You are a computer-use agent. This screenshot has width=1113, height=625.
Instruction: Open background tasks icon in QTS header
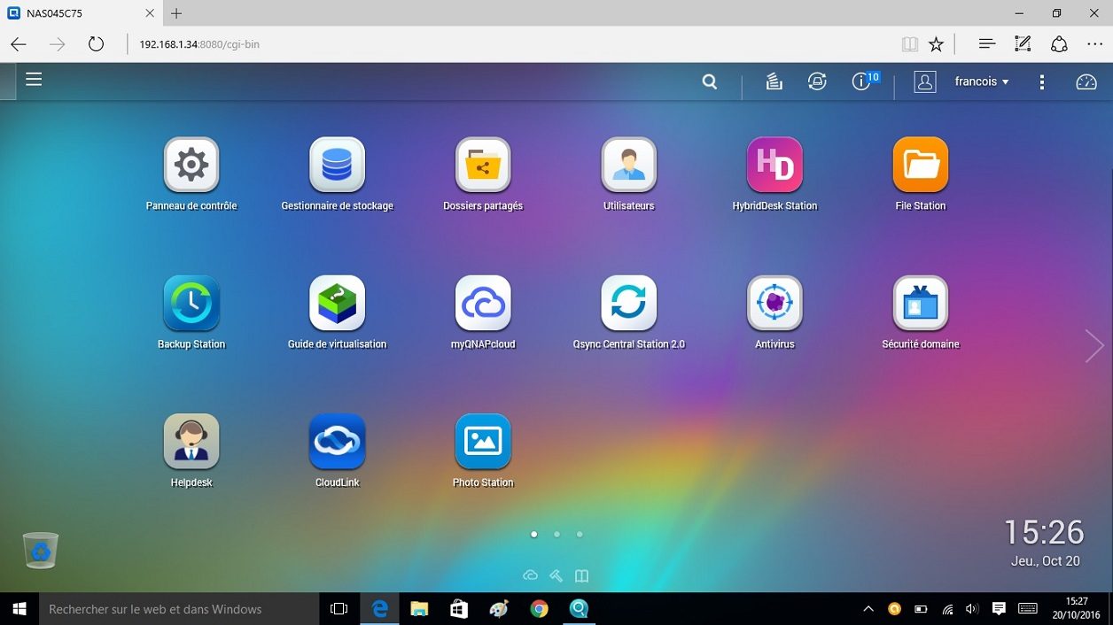coord(774,81)
